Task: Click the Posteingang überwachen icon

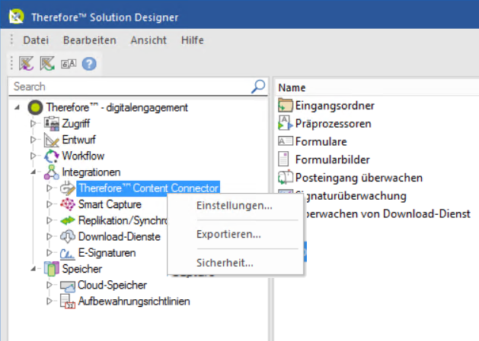Action: [x=286, y=178]
